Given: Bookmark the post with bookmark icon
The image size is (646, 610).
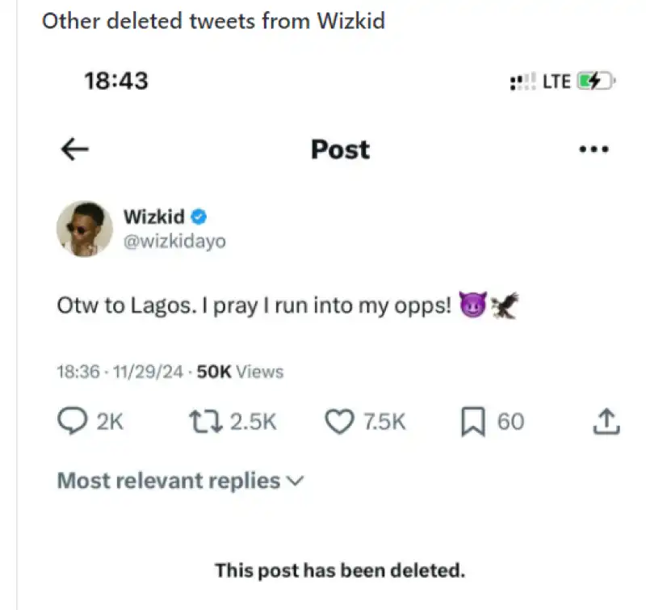Looking at the screenshot, I should 472,421.
